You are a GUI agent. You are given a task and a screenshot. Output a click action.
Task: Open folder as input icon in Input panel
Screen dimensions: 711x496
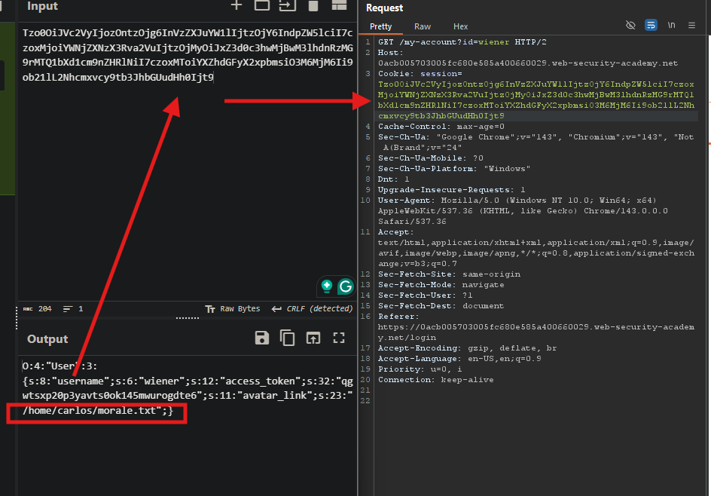[261, 5]
